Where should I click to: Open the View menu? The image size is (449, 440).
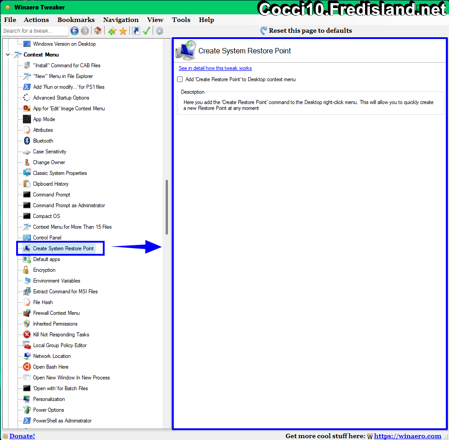155,20
